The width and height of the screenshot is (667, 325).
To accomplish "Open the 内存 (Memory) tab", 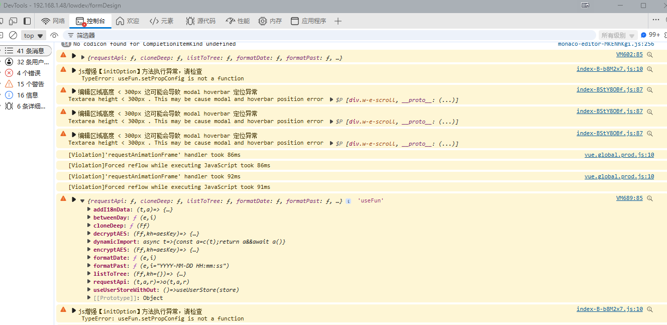I will pyautogui.click(x=270, y=21).
